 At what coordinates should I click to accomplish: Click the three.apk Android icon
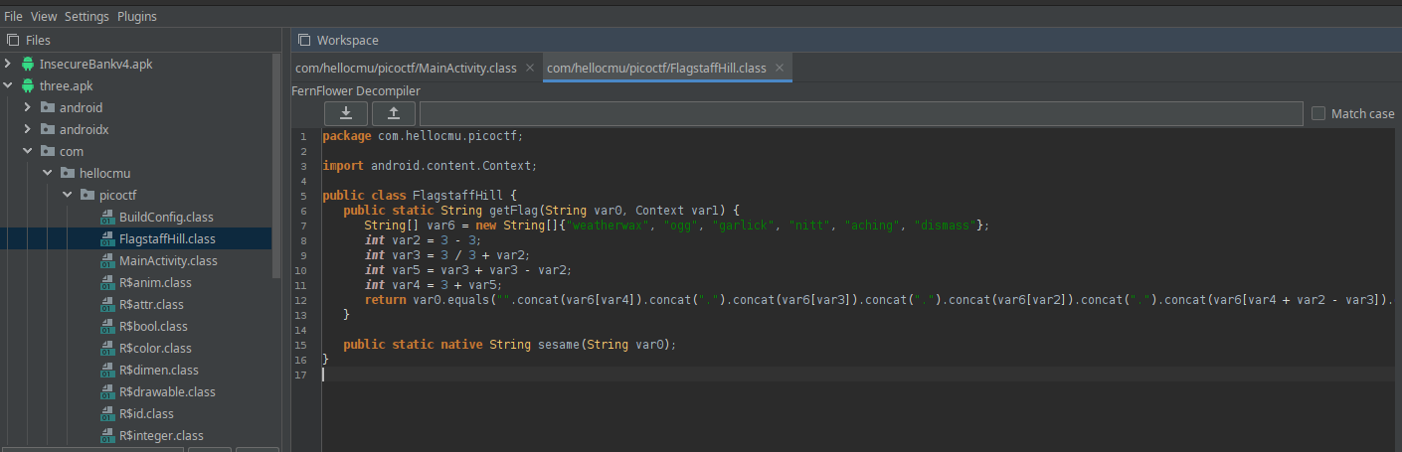click(x=28, y=85)
